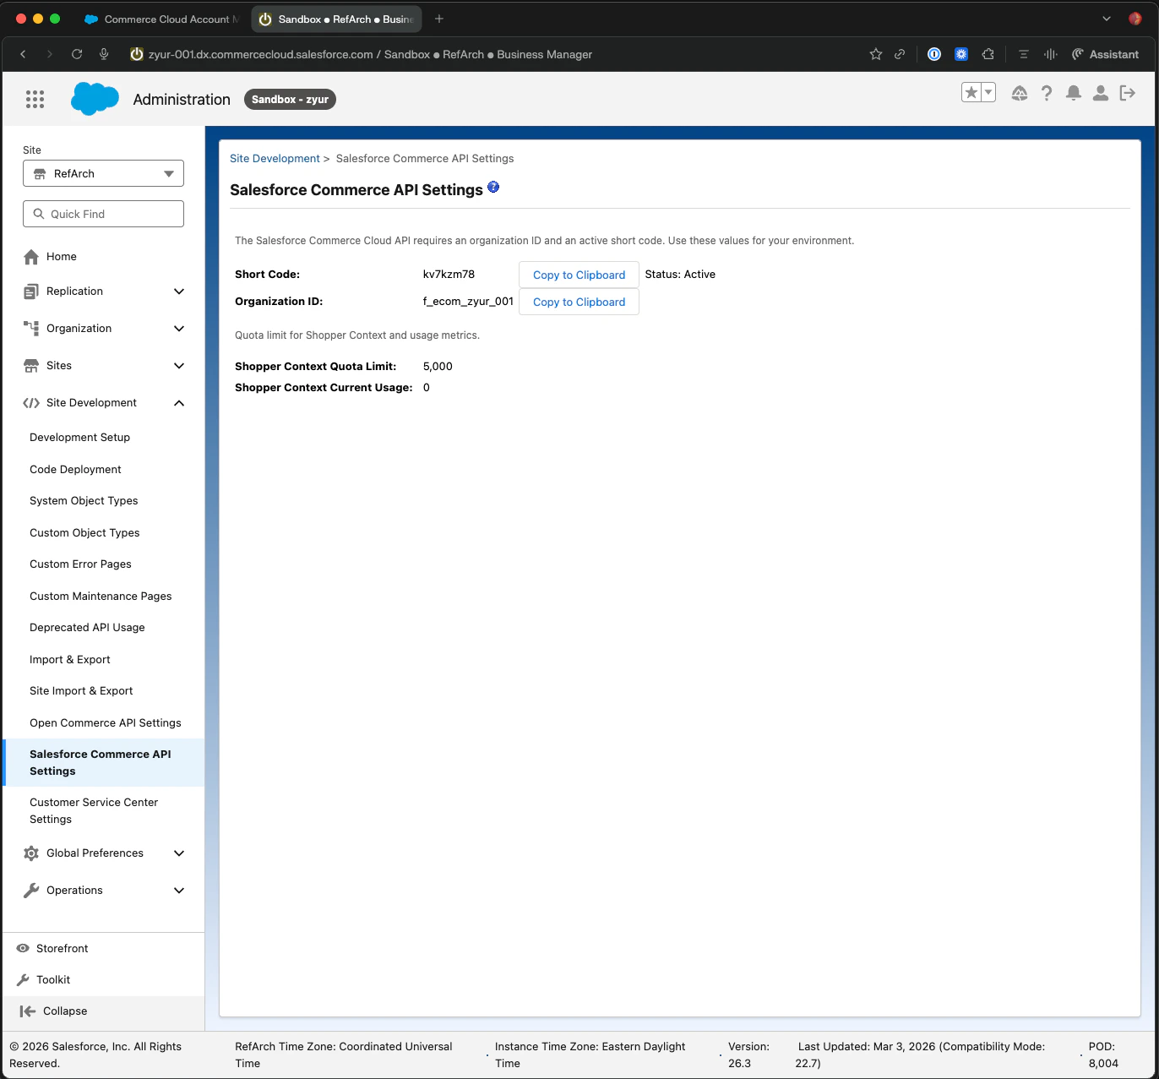The height and width of the screenshot is (1079, 1159).
Task: Click the short code value kv7kzm78
Action: 449,275
